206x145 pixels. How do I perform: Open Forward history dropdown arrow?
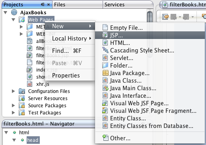(x=192, y=17)
